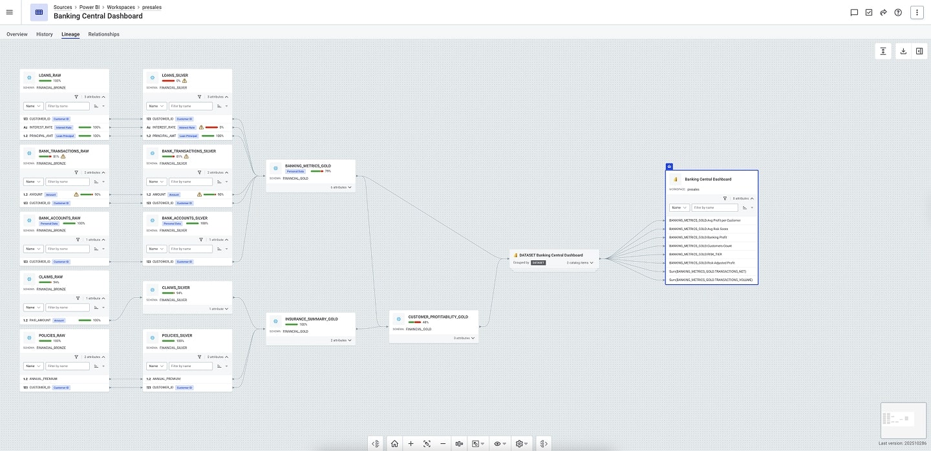Image resolution: width=931 pixels, height=451 pixels.
Task: Open the three-dot more options button
Action: pos(917,12)
